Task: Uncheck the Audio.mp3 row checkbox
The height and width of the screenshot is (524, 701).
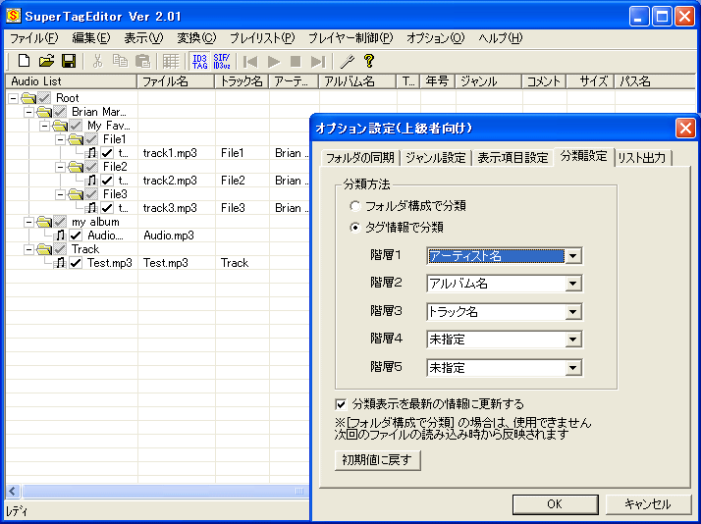Action: click(x=76, y=236)
